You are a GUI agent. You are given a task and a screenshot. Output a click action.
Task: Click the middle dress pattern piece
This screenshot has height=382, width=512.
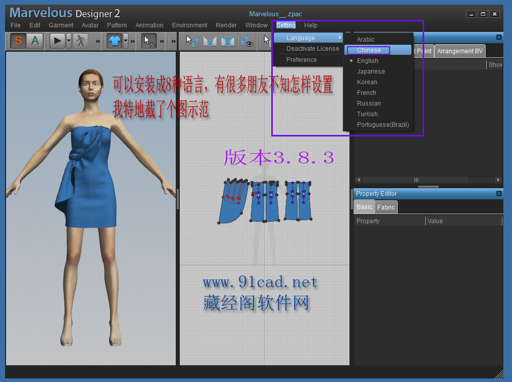[265, 201]
